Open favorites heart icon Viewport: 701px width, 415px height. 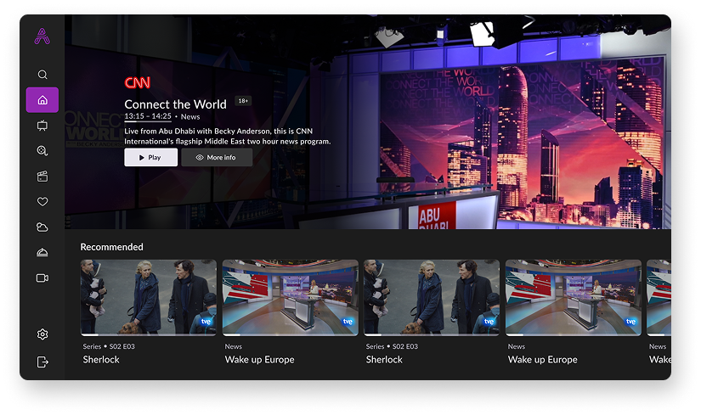[42, 202]
